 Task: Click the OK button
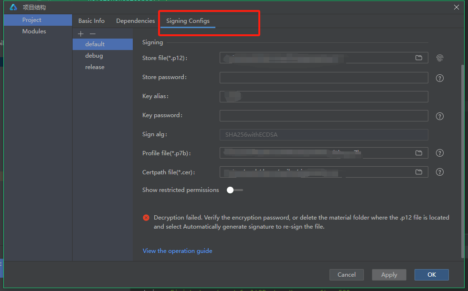click(x=432, y=275)
